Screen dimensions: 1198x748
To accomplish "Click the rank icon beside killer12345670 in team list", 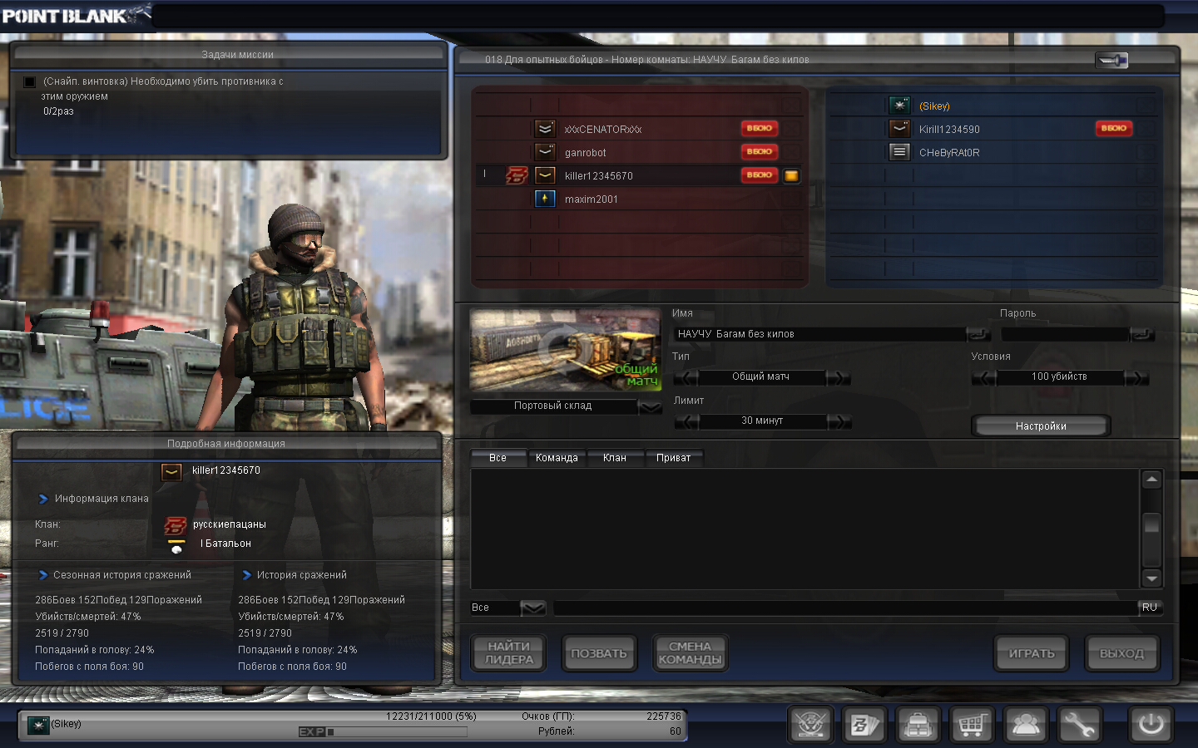I will pyautogui.click(x=545, y=175).
